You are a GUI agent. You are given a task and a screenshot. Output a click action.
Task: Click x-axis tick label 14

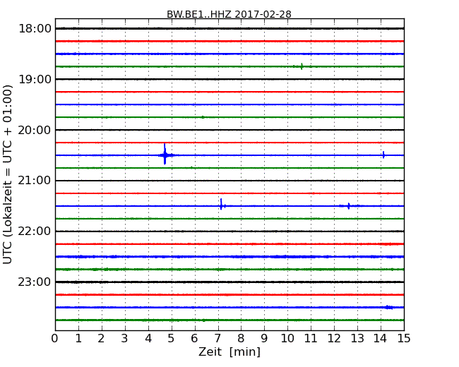(381, 338)
